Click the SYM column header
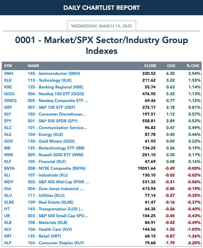 (x=8, y=66)
